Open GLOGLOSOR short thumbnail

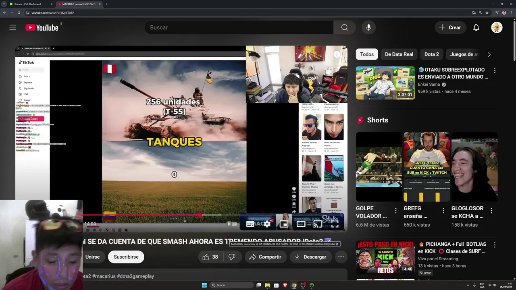pos(474,167)
